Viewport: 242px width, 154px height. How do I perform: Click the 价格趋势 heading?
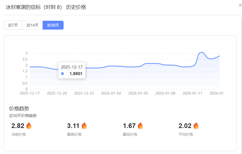[x=19, y=108]
